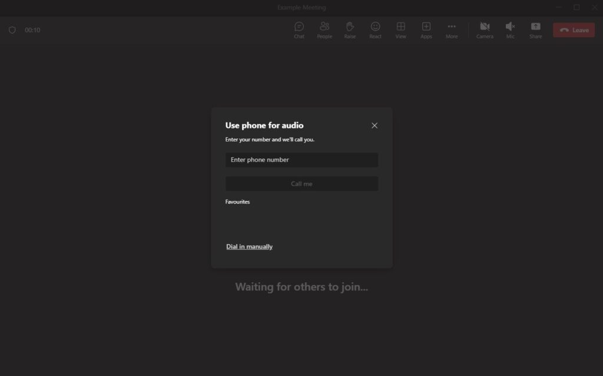Click the shield security icon
603x376 pixels.
(12, 30)
